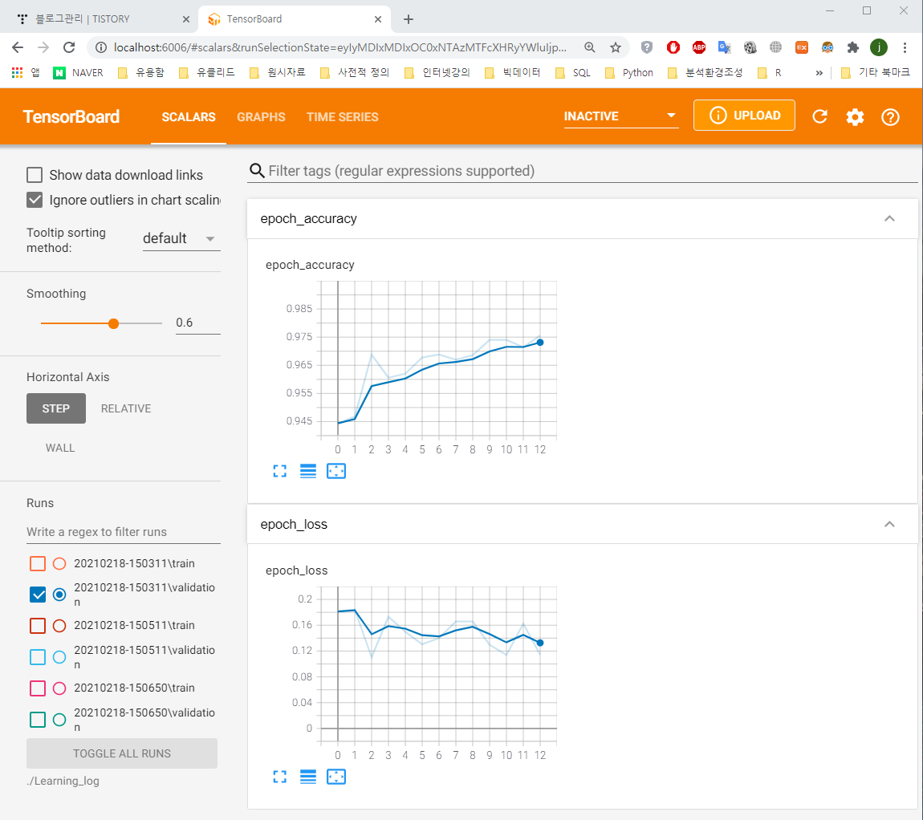The image size is (923, 820).
Task: Set horizontal axis to STEP
Action: tap(56, 408)
